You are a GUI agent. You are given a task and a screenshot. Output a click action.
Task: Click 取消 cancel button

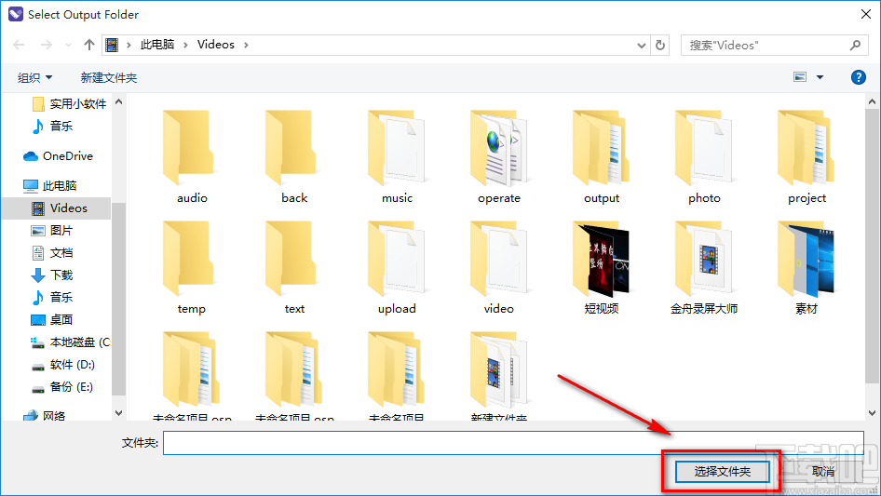tap(823, 471)
